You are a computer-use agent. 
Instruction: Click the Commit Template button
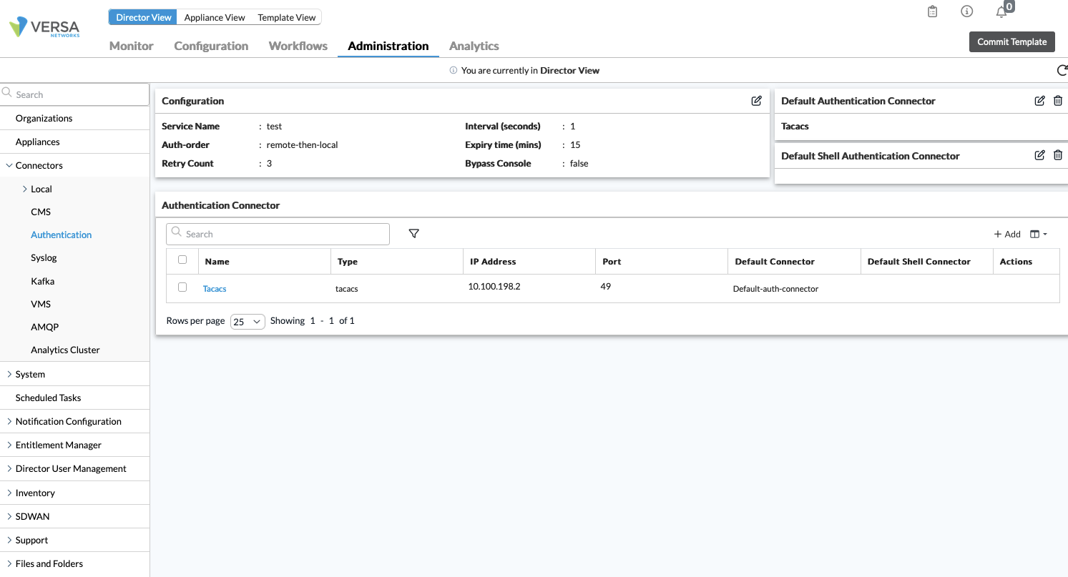[1011, 41]
